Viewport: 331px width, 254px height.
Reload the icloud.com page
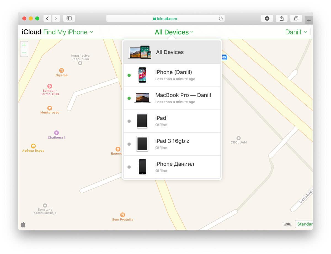221,18
